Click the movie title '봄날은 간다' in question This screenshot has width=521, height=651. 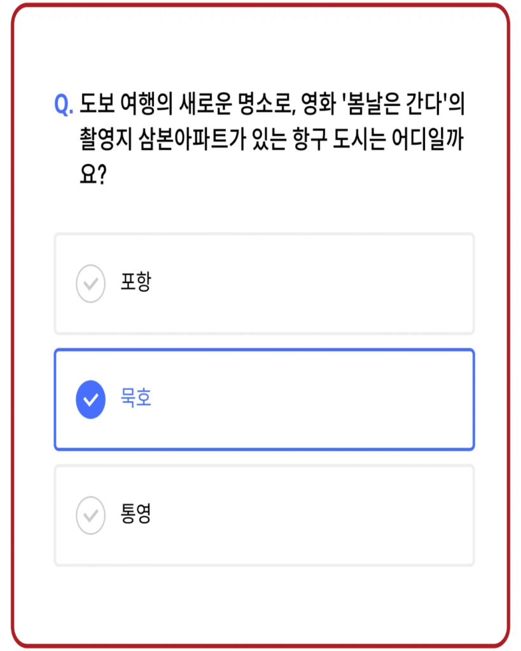pyautogui.click(x=389, y=104)
